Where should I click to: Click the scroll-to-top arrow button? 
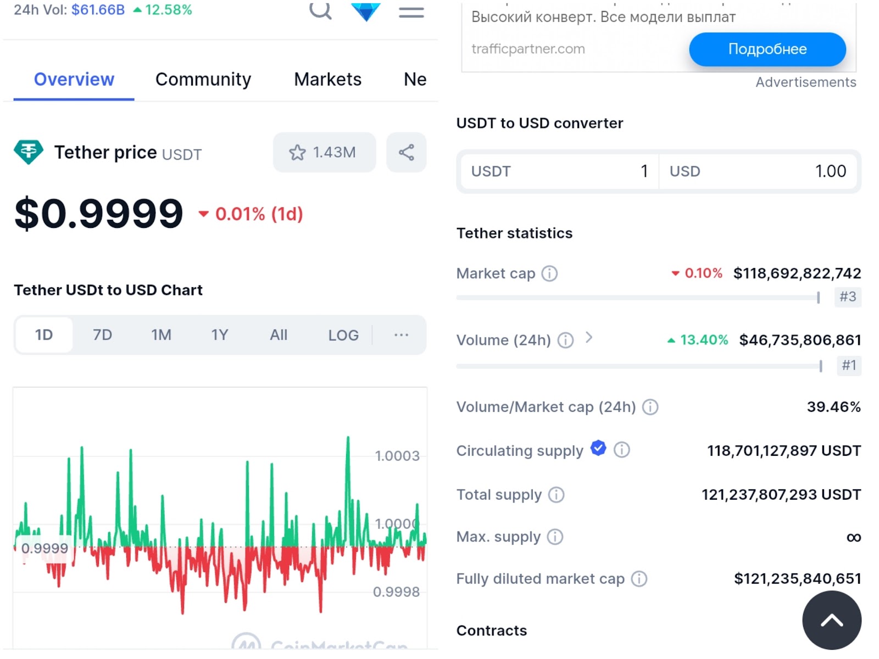(831, 621)
